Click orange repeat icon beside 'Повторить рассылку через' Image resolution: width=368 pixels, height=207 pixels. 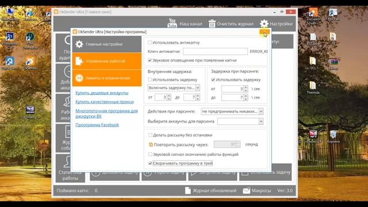151,144
